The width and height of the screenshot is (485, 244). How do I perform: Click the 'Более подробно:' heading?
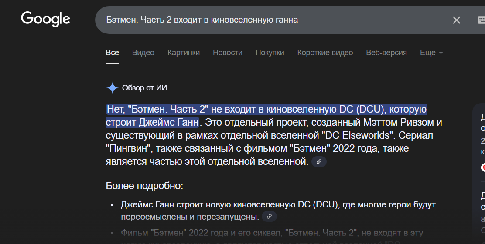(x=144, y=186)
